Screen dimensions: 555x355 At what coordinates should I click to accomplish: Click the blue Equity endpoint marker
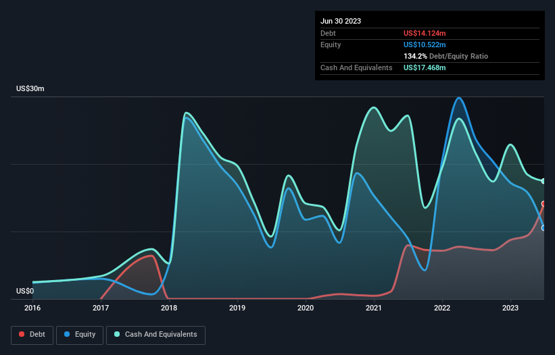(544, 228)
